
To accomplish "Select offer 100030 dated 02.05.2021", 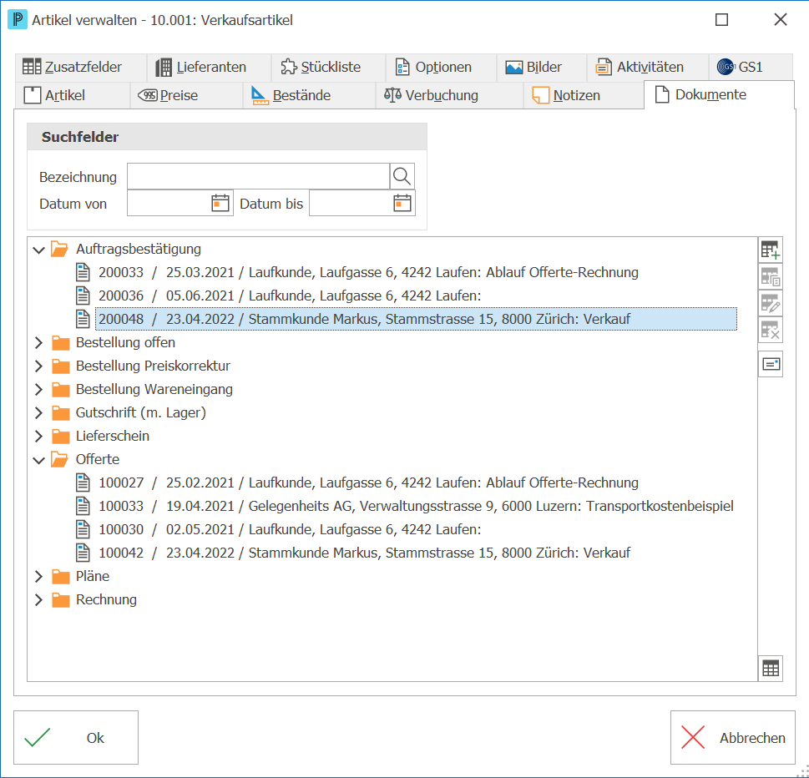I will pyautogui.click(x=290, y=530).
